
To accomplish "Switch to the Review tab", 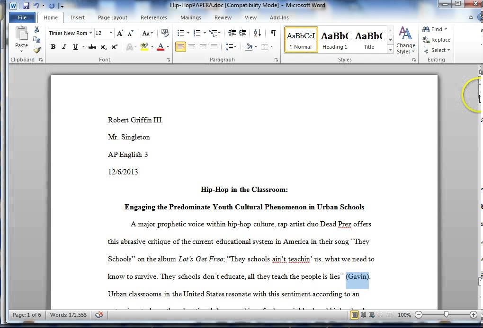I will (223, 17).
